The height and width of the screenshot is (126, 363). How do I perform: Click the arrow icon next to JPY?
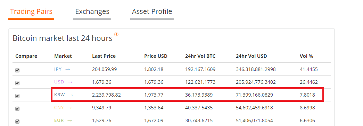point(68,69)
